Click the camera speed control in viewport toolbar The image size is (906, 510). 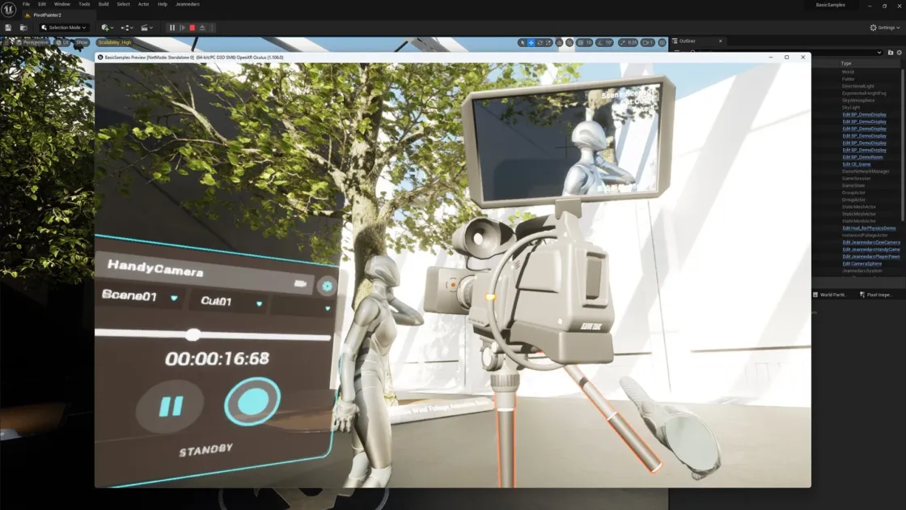(646, 41)
